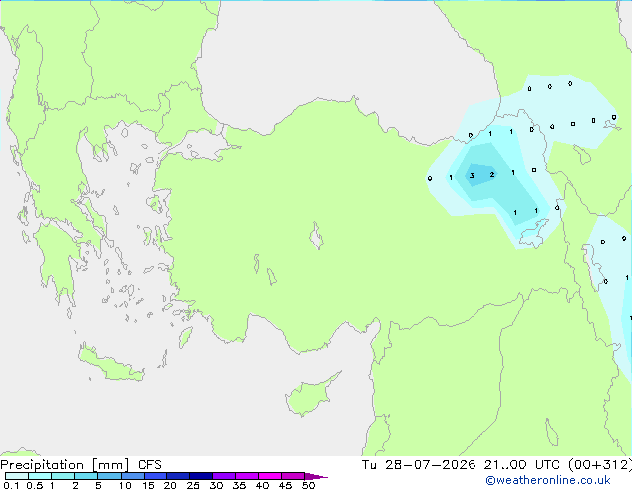Click the '20' legend label
632x489 pixels.
tap(170, 485)
